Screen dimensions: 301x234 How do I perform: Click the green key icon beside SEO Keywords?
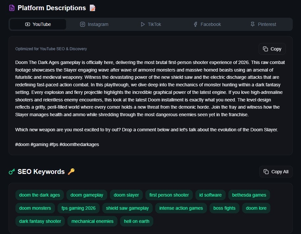(x=12, y=172)
